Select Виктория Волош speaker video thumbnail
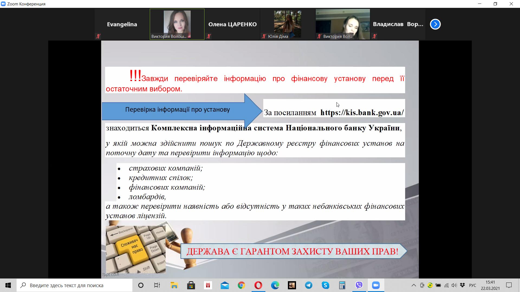The height and width of the screenshot is (292, 520). [177, 24]
